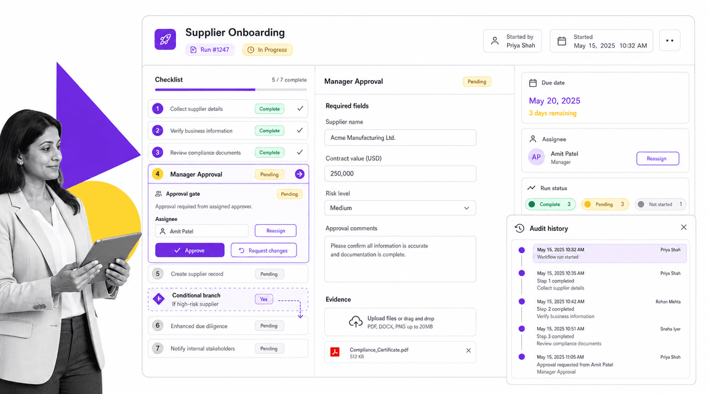Select the Workflow run started audit entry

(x=609, y=253)
